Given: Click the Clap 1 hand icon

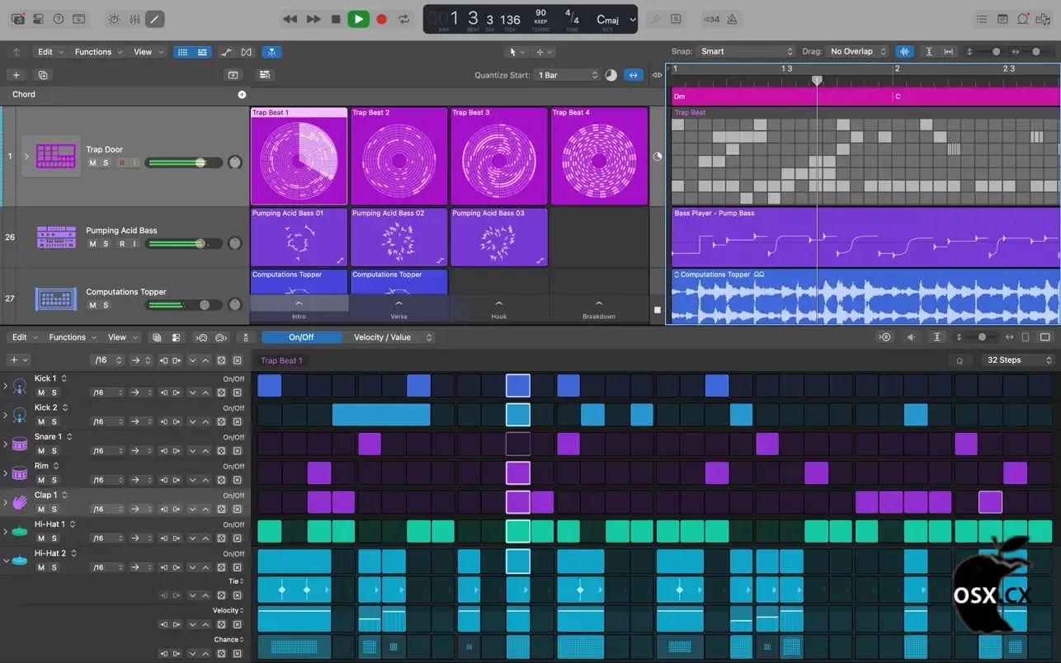Looking at the screenshot, I should pyautogui.click(x=20, y=502).
